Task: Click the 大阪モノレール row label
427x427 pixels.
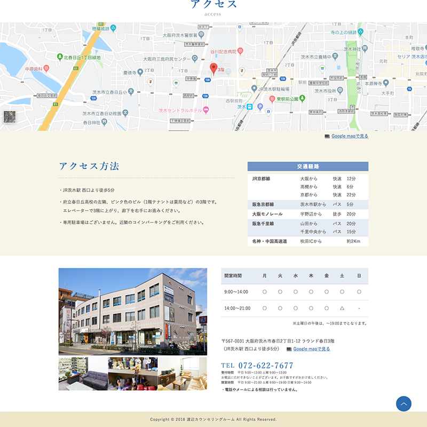Action: coord(267,214)
